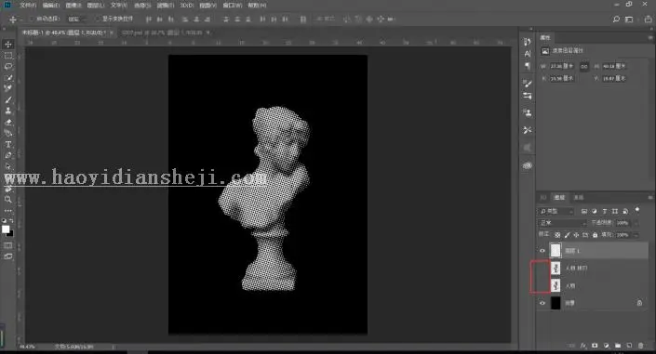This screenshot has width=656, height=354.
Task: Select the highlighted top layer thumbnail
Action: (x=556, y=251)
